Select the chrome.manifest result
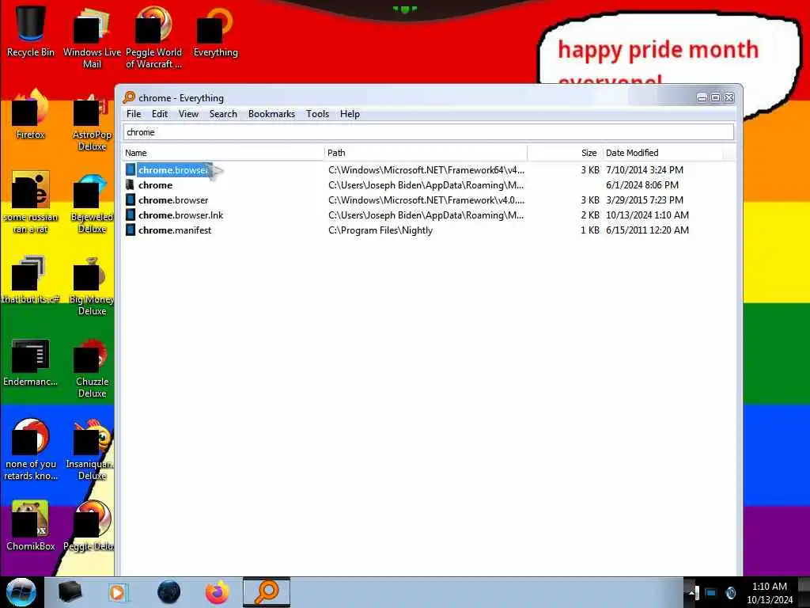 click(175, 230)
